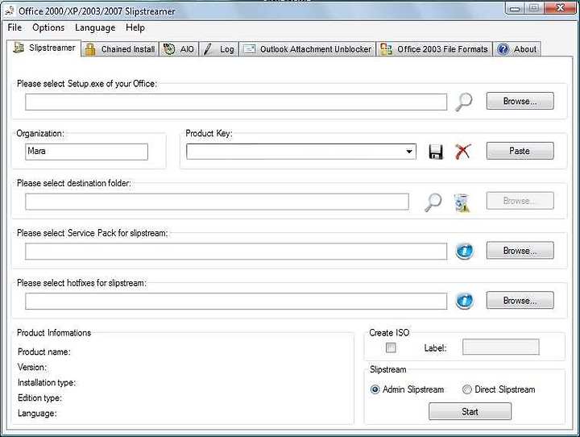Image resolution: width=580 pixels, height=437 pixels.
Task: Open the Outlook Attachment Unblocker tab
Action: [308, 49]
